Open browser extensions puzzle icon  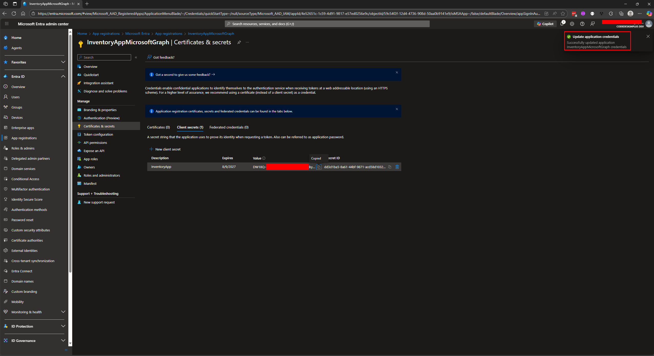point(611,14)
